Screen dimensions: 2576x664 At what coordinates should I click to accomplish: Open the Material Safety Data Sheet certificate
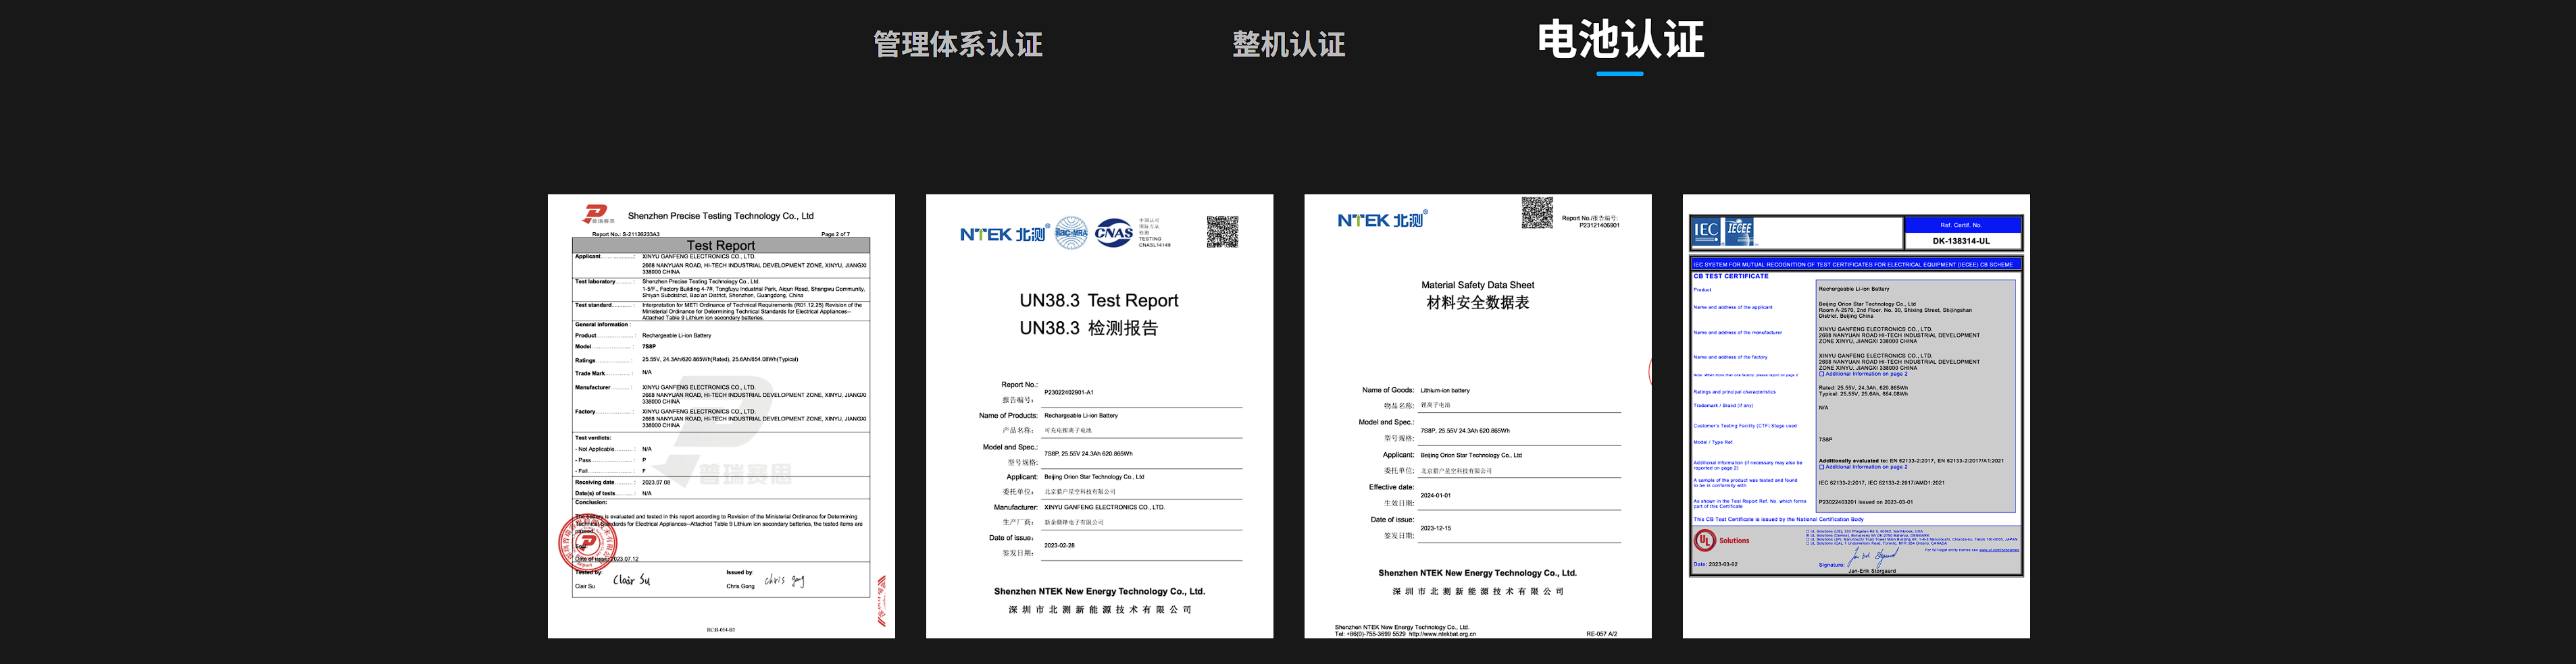click(x=1477, y=416)
